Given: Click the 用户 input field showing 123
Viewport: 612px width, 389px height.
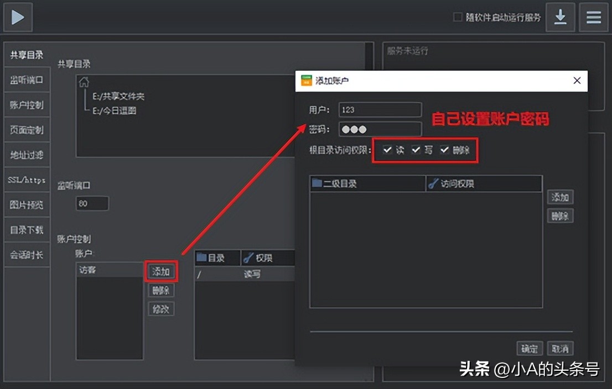Looking at the screenshot, I should pos(380,109).
